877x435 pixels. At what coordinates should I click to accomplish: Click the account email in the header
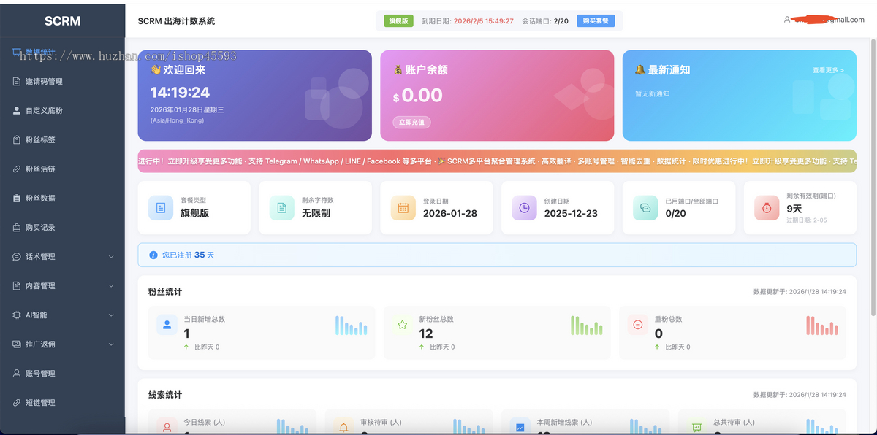click(x=829, y=20)
